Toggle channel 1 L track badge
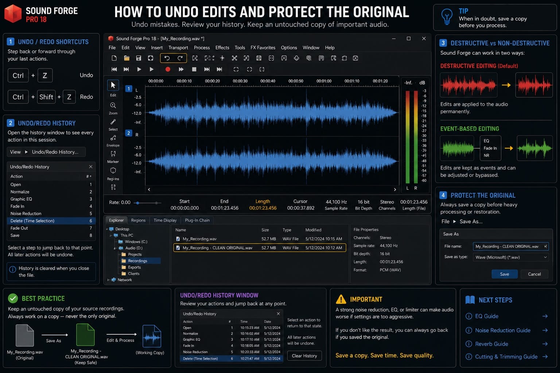The height and width of the screenshot is (373, 560). coord(128,89)
